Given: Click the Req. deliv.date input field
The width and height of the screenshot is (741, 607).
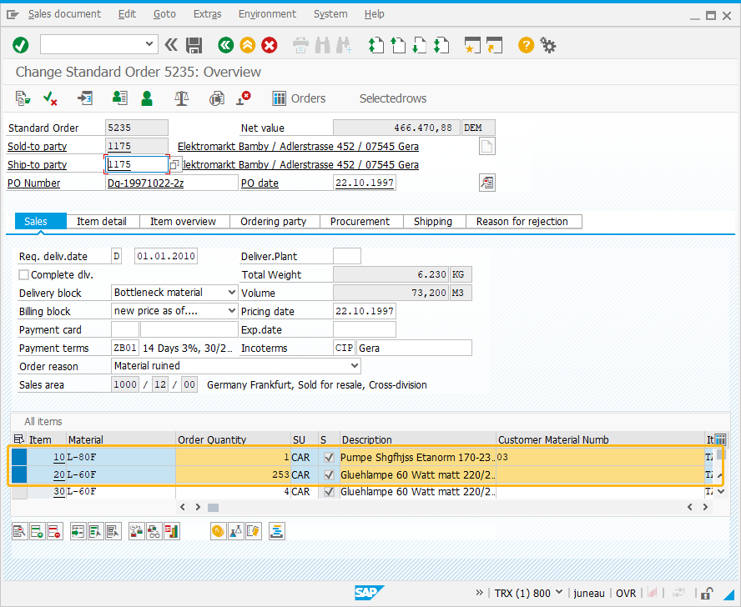Looking at the screenshot, I should click(x=166, y=257).
